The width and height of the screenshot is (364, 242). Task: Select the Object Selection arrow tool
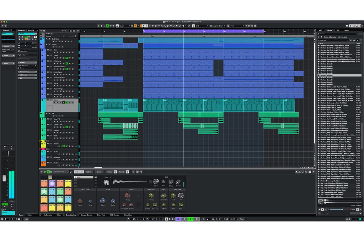(x=144, y=26)
